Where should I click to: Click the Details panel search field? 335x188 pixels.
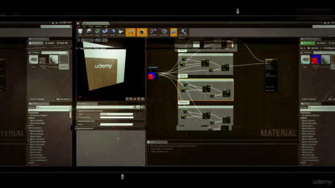106,107
